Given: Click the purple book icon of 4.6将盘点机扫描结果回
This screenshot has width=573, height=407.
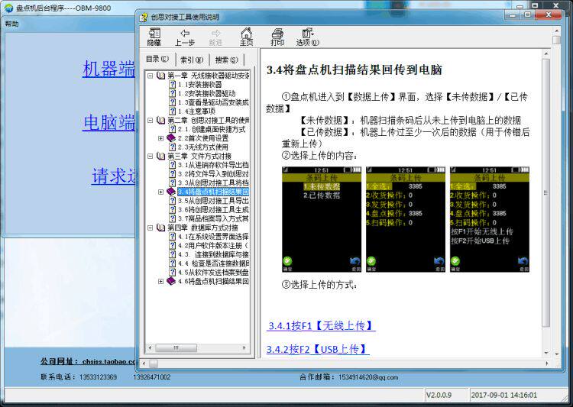Looking at the screenshot, I should (171, 281).
